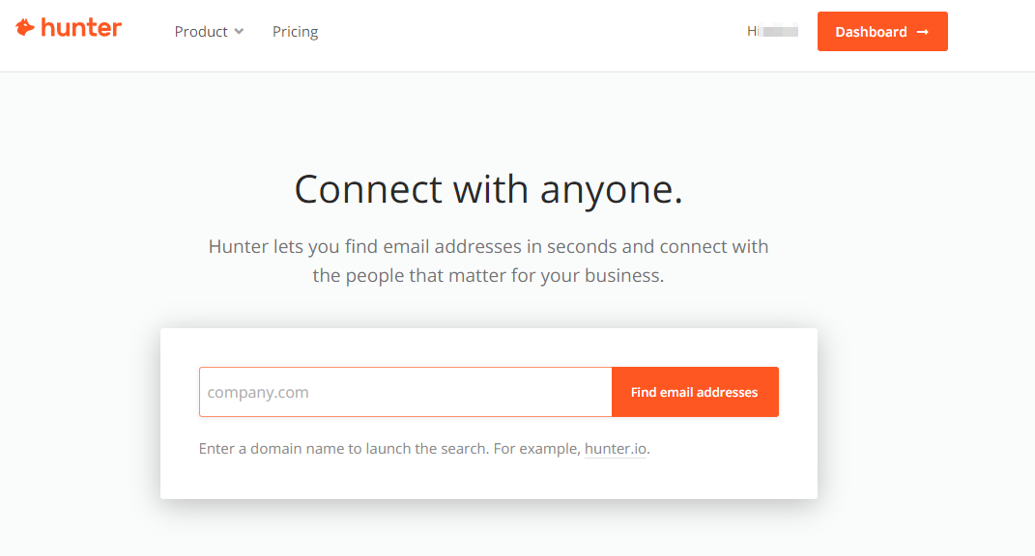Click the word "anyone." in the headline

point(611,189)
